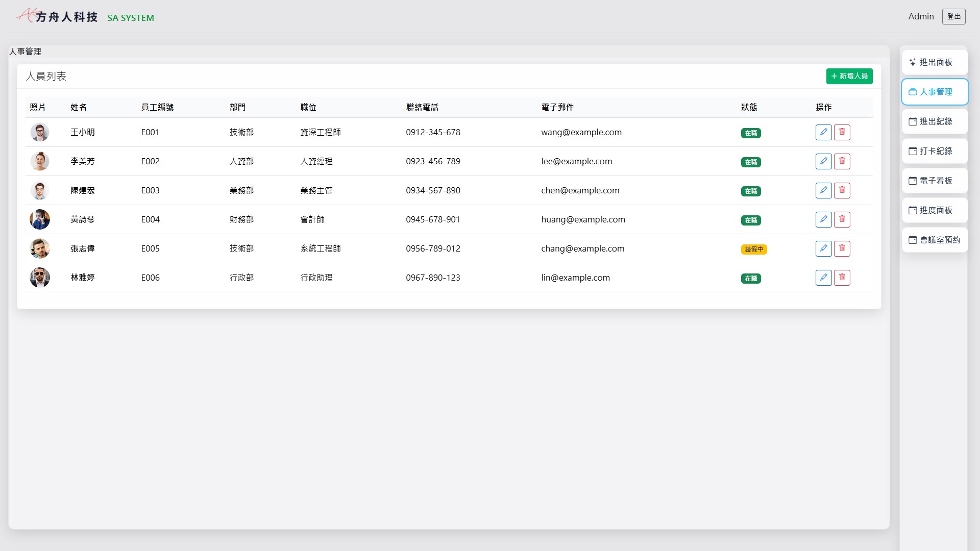Open 會議室預約 sidebar entry
Viewport: 980px width, 551px height.
click(x=935, y=240)
